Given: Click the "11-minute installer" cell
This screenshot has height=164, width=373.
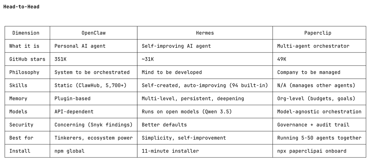Looking at the screenshot, I should [x=170, y=151].
